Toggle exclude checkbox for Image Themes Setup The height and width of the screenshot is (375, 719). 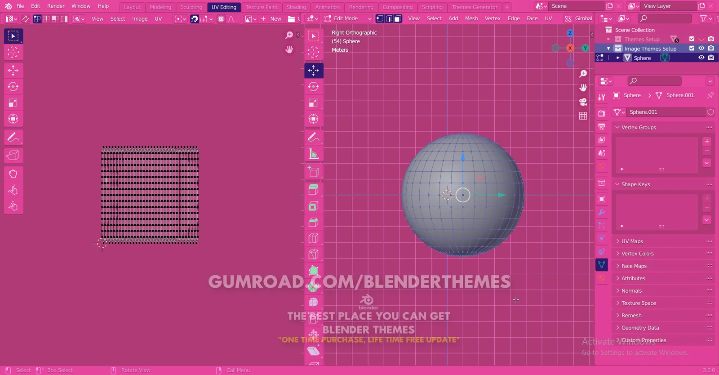click(x=692, y=49)
